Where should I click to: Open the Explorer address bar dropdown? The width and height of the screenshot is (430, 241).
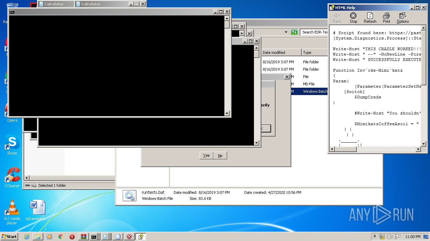(x=286, y=32)
